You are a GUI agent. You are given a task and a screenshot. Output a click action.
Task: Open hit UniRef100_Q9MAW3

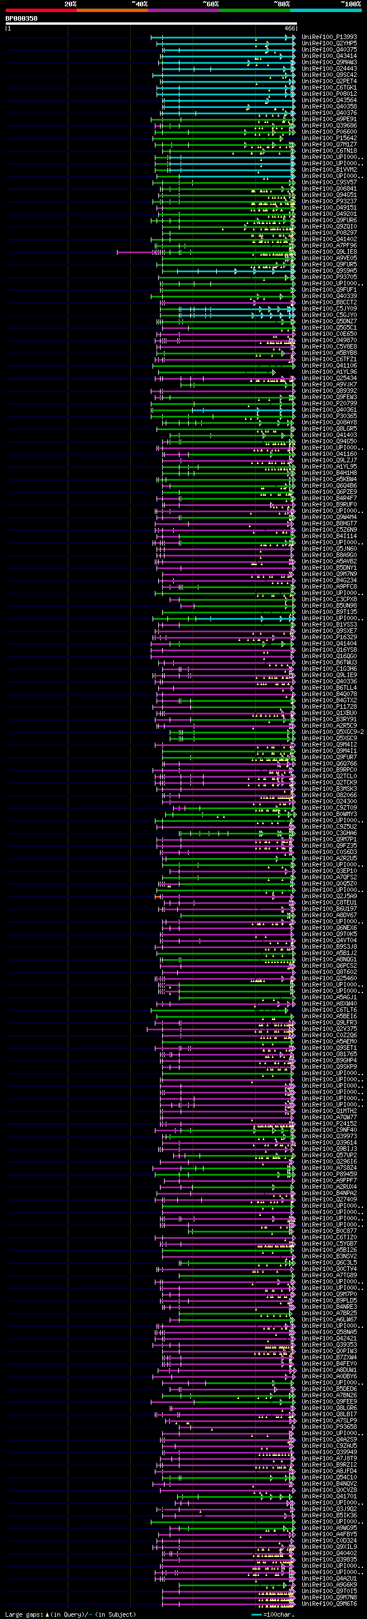(x=329, y=62)
